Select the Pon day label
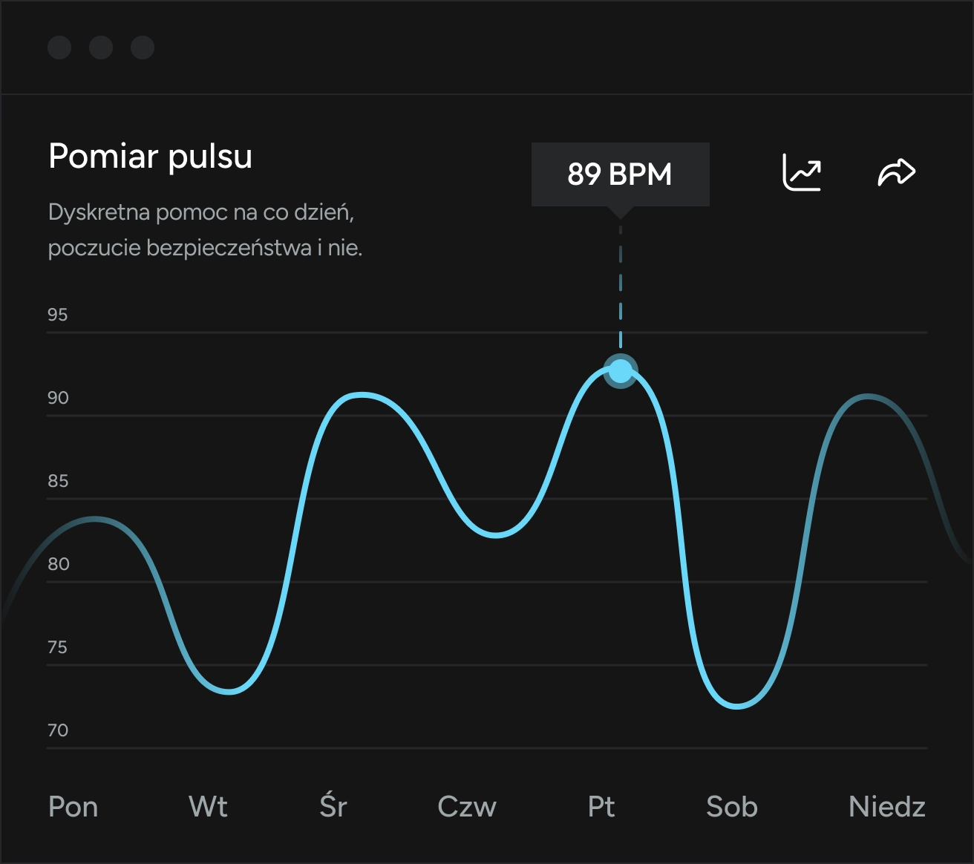 73,807
